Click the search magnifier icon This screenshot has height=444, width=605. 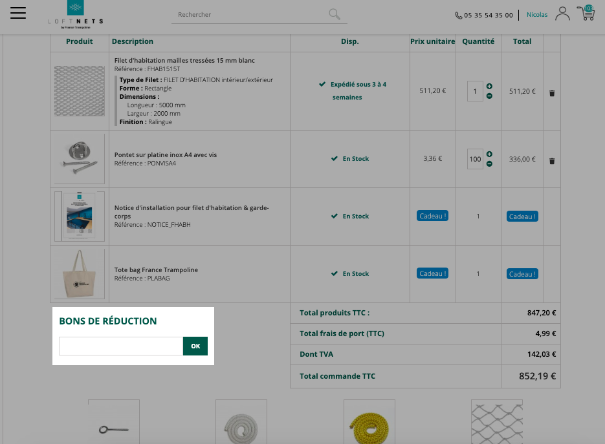[335, 14]
